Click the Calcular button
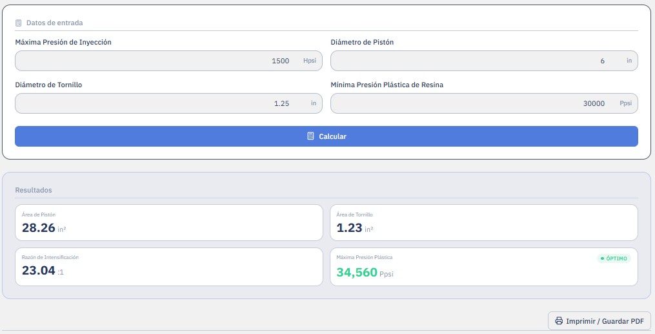This screenshot has height=334, width=655. 327,136
